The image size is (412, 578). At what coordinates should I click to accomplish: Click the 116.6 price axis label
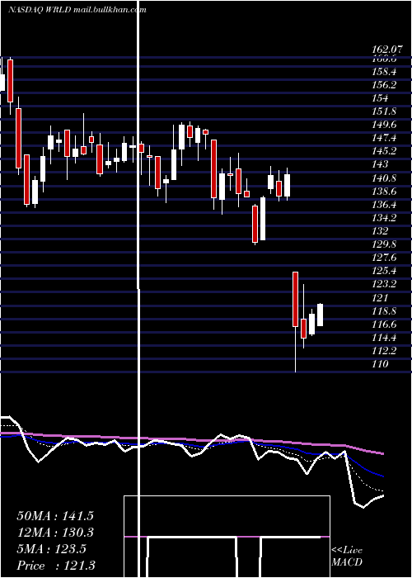point(386,325)
